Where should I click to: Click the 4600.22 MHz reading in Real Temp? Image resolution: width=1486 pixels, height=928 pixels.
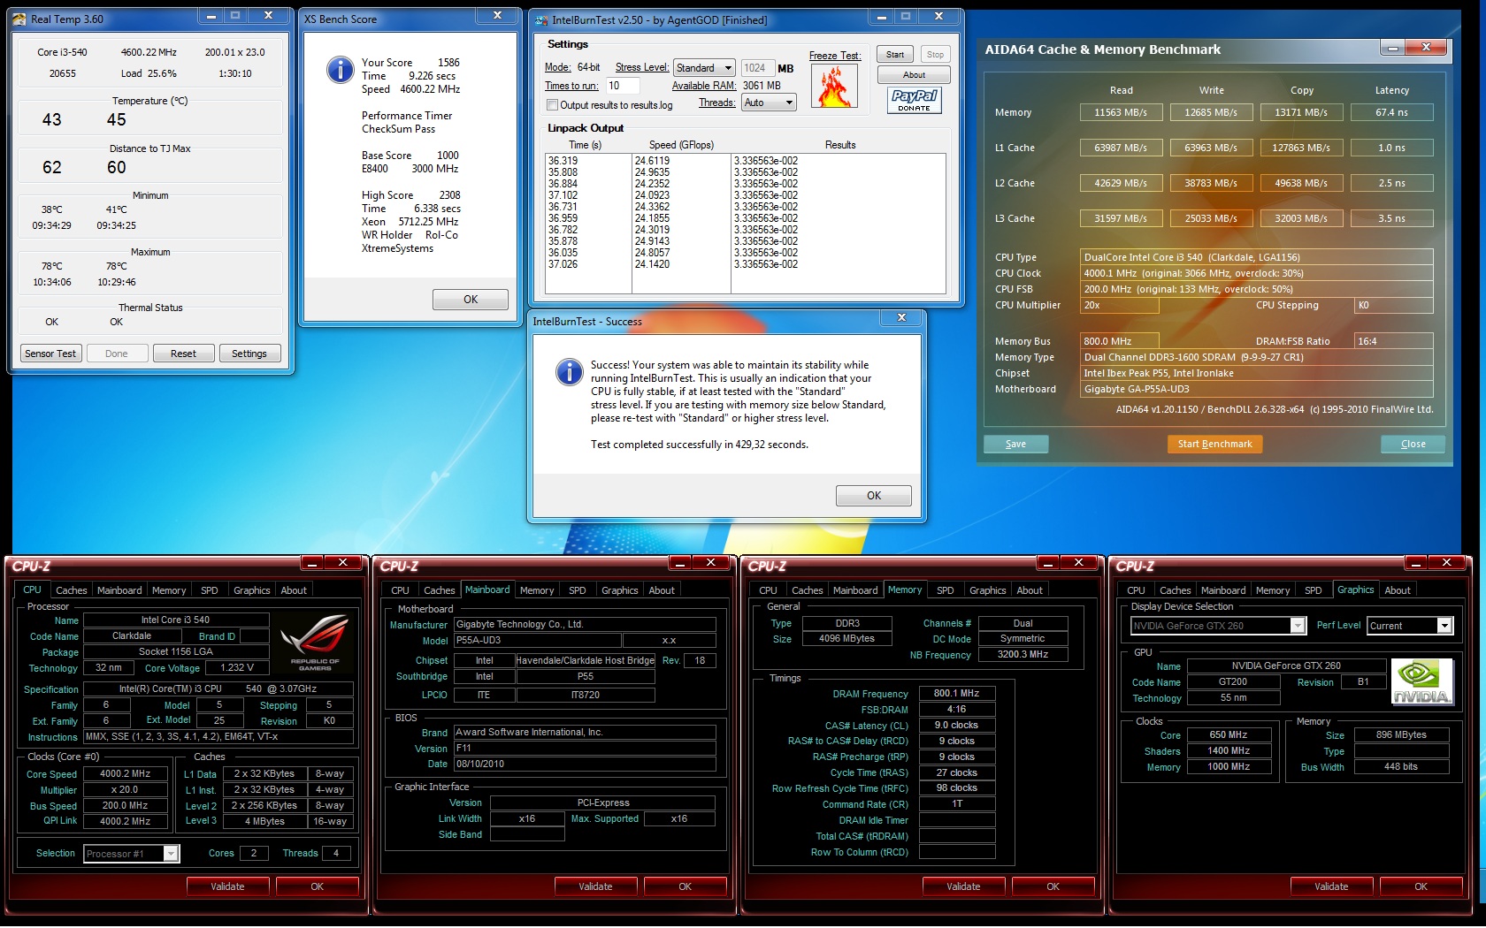click(149, 52)
